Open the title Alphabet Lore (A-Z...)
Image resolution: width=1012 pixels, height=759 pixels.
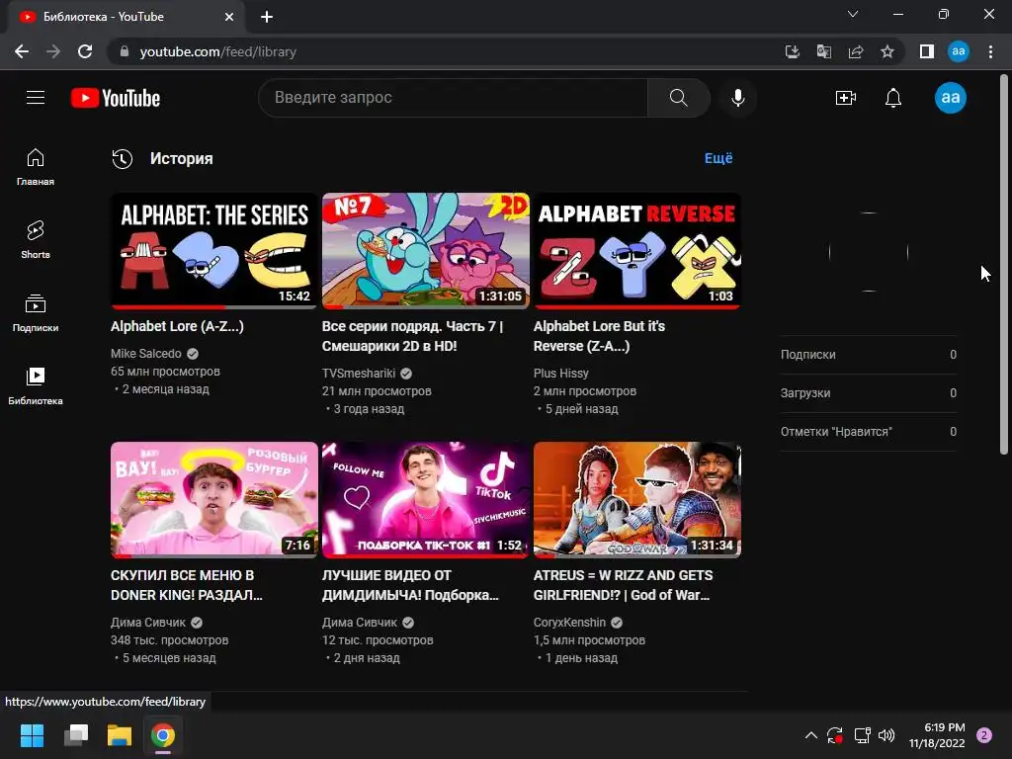pos(178,326)
